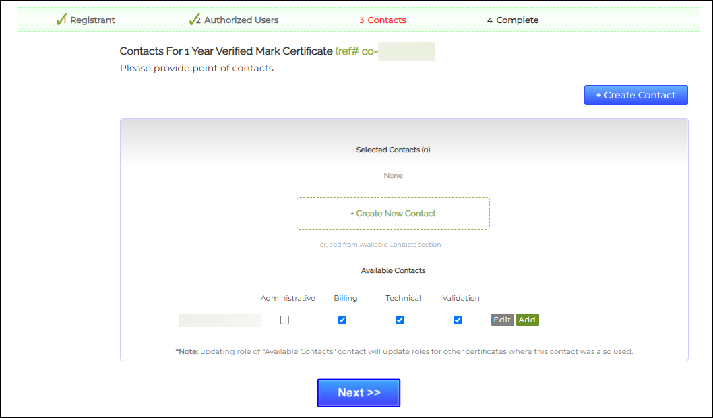Viewport: 713px width, 418px height.
Task: Click the Selected Contacts (0) heading
Action: click(x=393, y=150)
